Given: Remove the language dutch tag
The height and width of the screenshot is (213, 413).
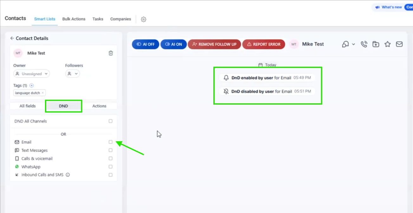Looking at the screenshot, I should coord(43,93).
